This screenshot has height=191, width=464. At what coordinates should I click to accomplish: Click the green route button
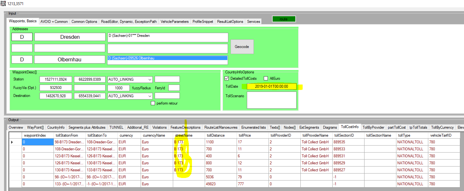pyautogui.click(x=284, y=19)
